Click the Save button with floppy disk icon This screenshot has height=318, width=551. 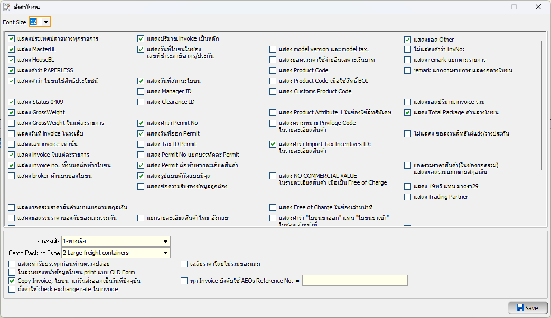click(x=527, y=308)
